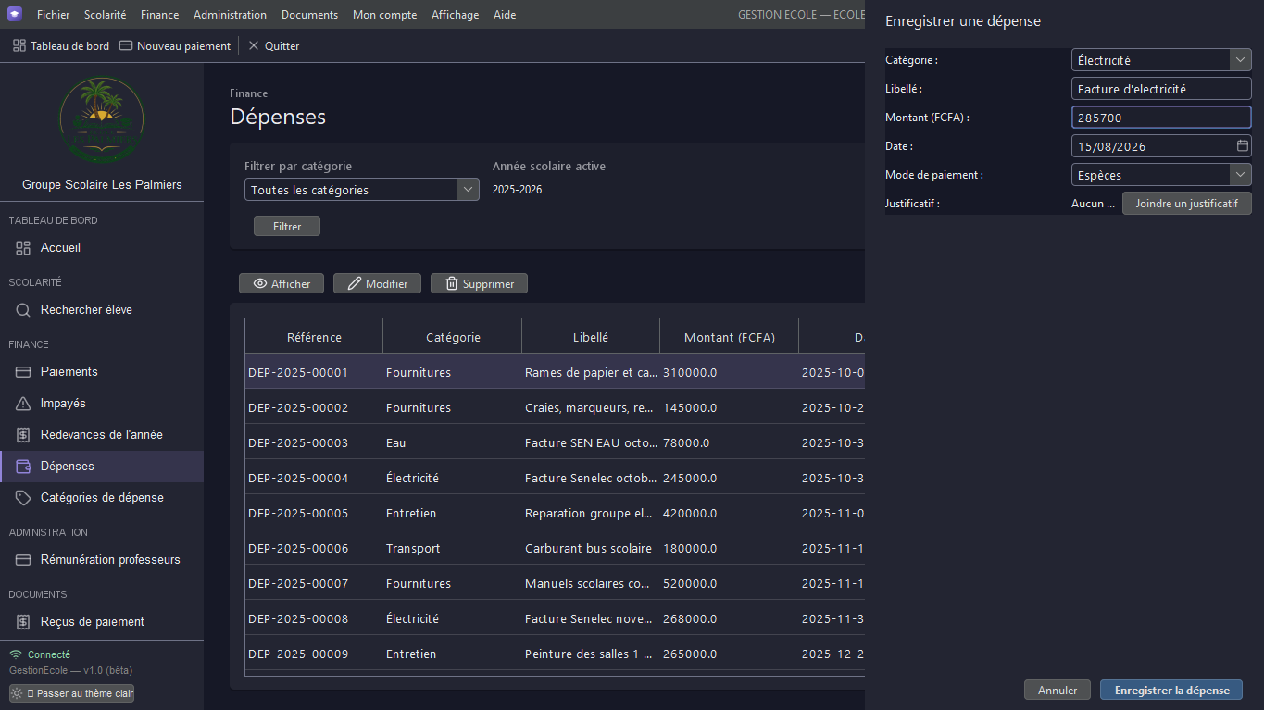Open the Mon compte menu
The width and height of the screenshot is (1264, 710).
click(x=384, y=14)
